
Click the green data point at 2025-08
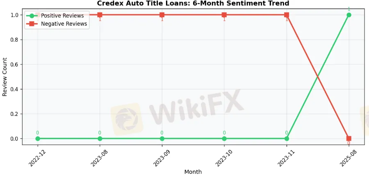(349, 15)
